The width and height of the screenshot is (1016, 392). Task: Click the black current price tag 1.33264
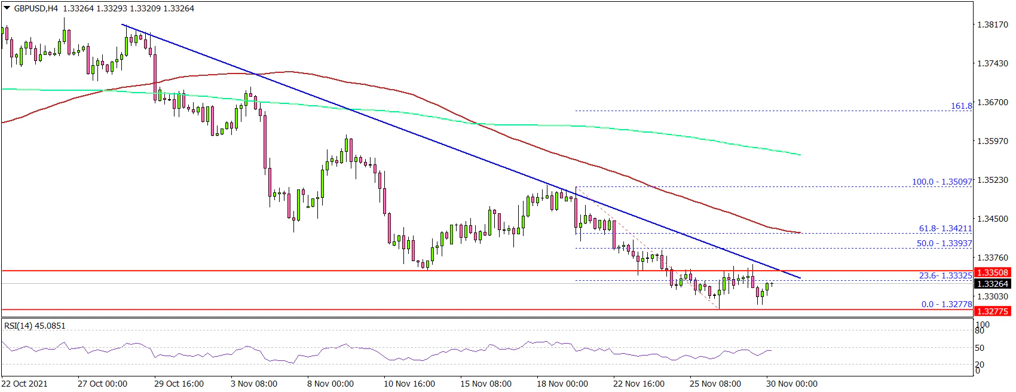(992, 284)
